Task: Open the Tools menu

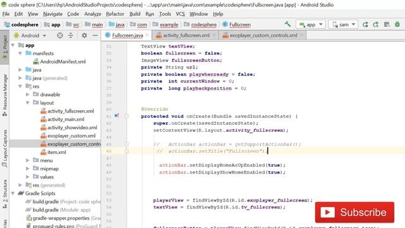Action: 165,14
